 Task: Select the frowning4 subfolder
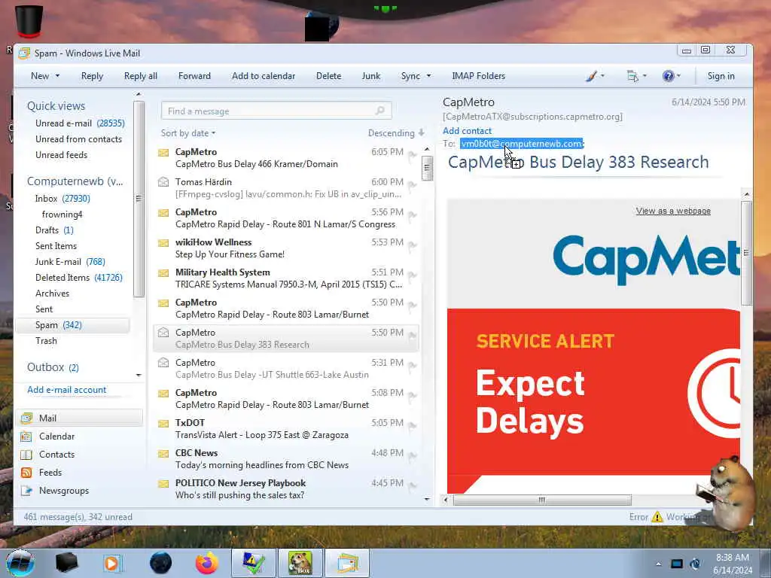[x=62, y=214]
